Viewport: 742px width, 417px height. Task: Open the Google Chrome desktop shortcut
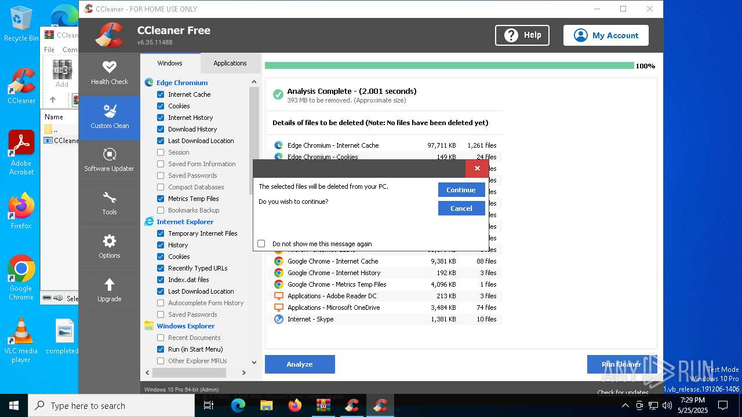[x=21, y=277]
